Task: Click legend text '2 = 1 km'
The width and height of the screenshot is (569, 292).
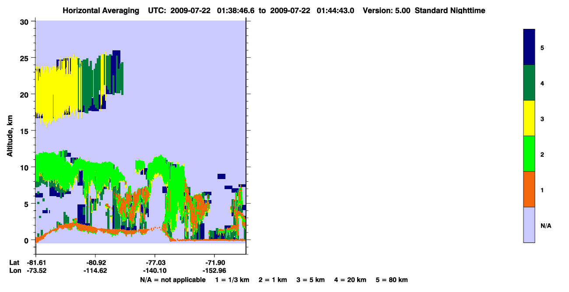Action: [x=273, y=280]
